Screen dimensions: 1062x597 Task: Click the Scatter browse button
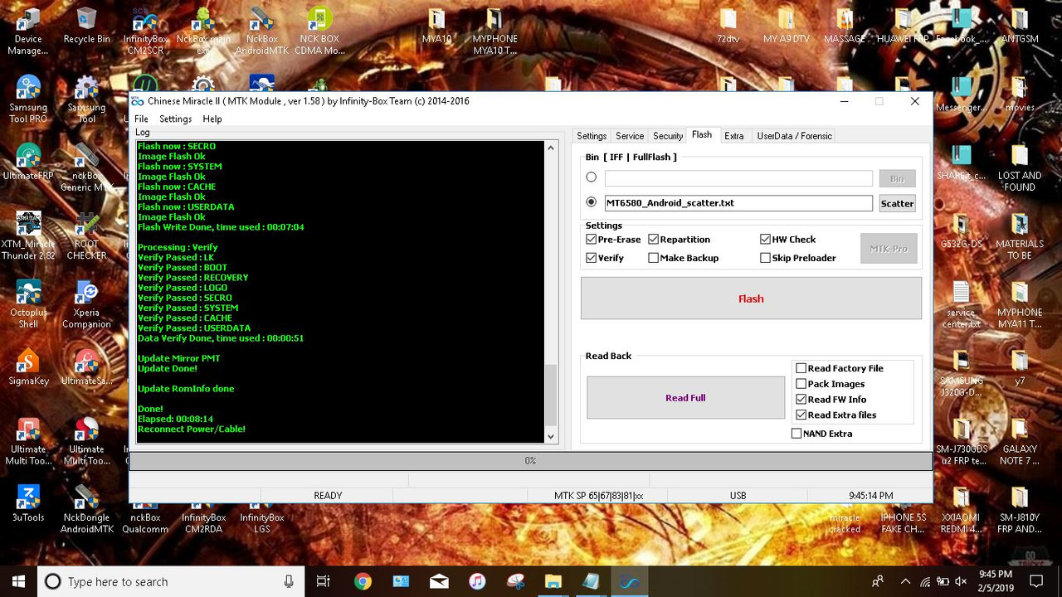click(x=897, y=203)
